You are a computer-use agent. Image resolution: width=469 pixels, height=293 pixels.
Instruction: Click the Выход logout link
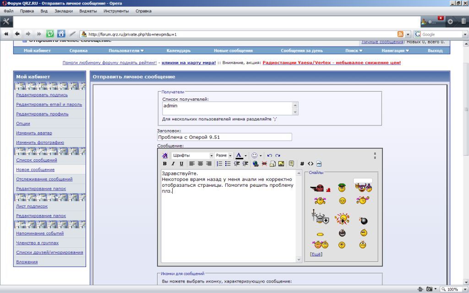tap(435, 50)
